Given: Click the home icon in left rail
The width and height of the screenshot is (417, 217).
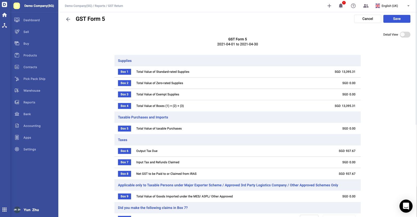Looking at the screenshot, I should click(4, 15).
